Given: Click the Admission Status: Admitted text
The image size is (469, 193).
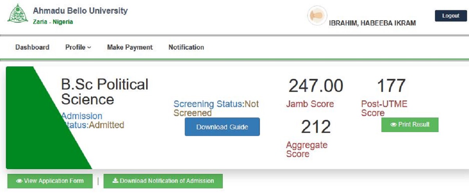Looking at the screenshot, I should coord(93,121).
